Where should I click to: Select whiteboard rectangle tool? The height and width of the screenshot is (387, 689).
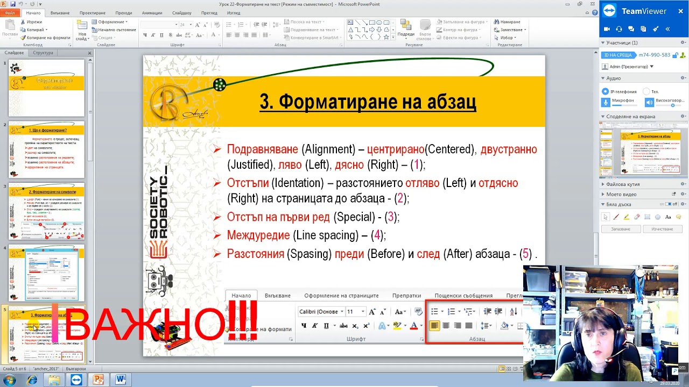click(647, 217)
